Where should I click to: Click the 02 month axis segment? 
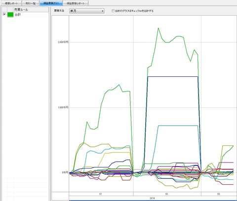(x=167, y=194)
